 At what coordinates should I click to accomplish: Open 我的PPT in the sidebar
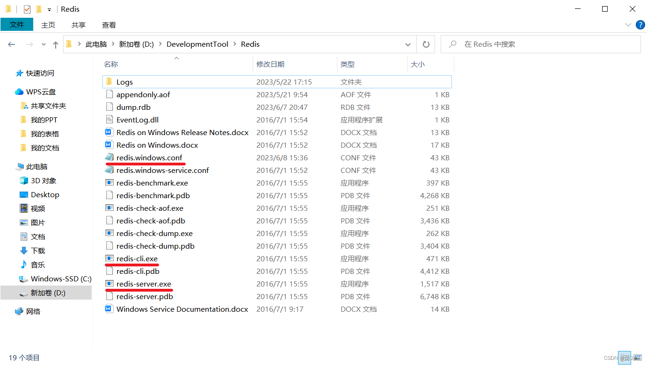coord(44,120)
